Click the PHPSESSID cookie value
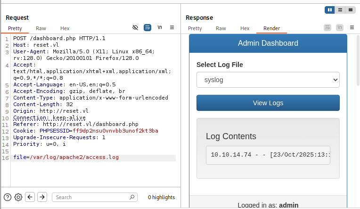 click(x=115, y=131)
